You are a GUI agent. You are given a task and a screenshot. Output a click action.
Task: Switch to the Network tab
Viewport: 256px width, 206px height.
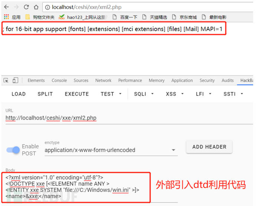pos(104,80)
